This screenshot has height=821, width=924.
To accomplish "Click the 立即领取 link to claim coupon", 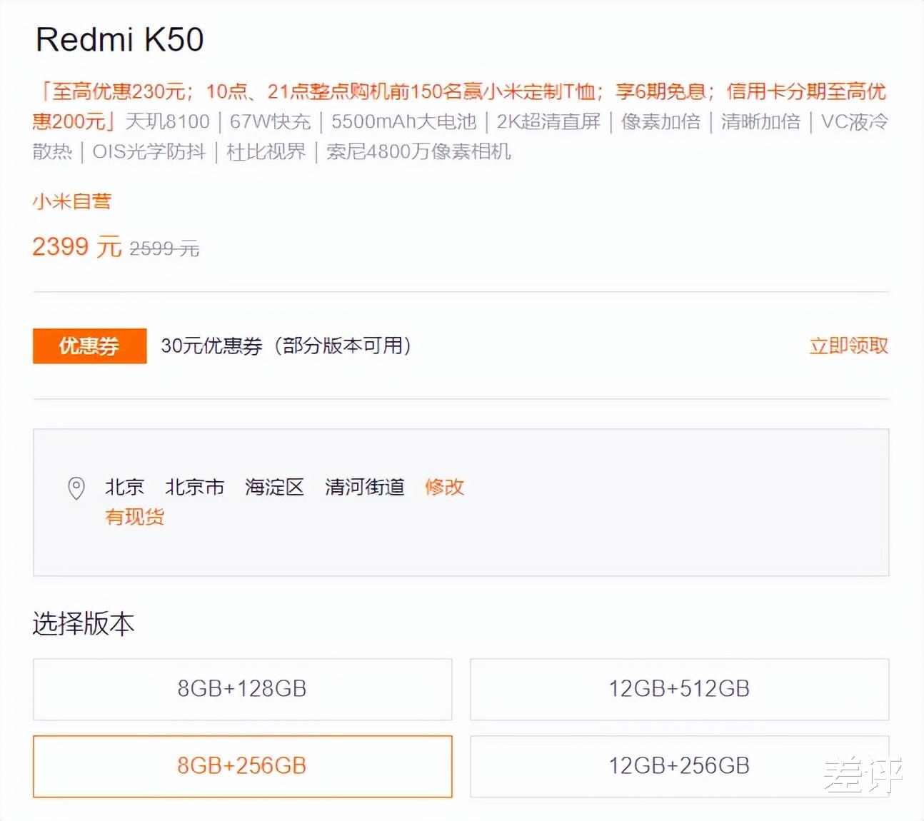I will (x=848, y=346).
